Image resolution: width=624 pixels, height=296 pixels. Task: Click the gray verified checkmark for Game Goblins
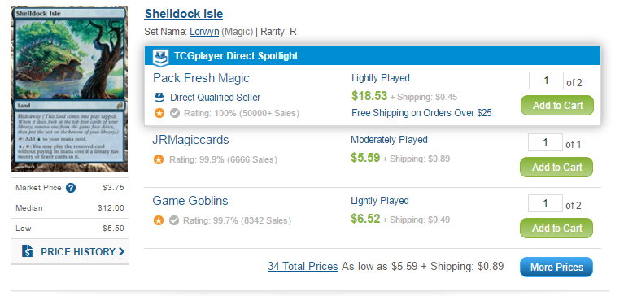point(174,220)
